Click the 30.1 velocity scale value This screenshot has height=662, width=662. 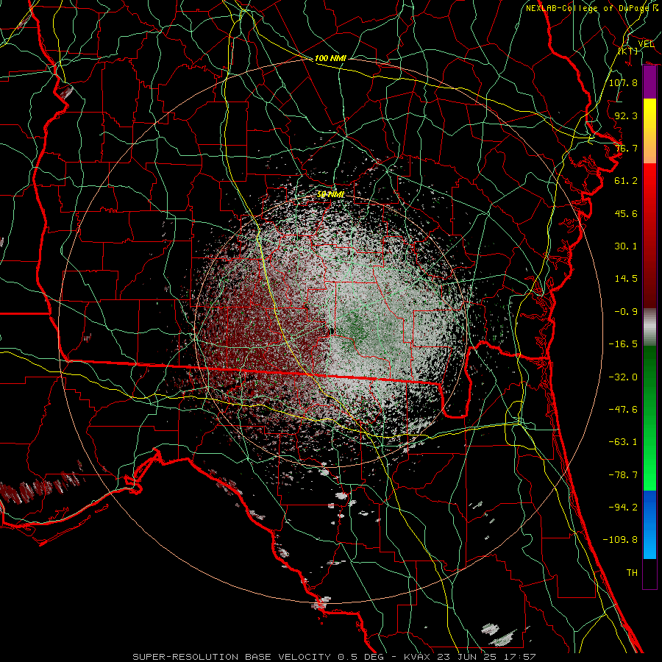click(x=626, y=246)
